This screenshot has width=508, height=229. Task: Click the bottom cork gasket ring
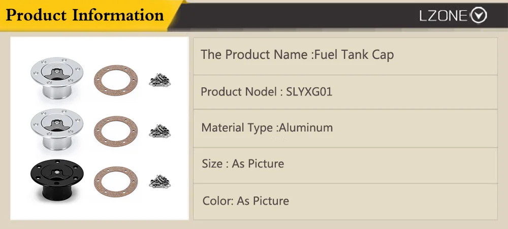(116, 182)
